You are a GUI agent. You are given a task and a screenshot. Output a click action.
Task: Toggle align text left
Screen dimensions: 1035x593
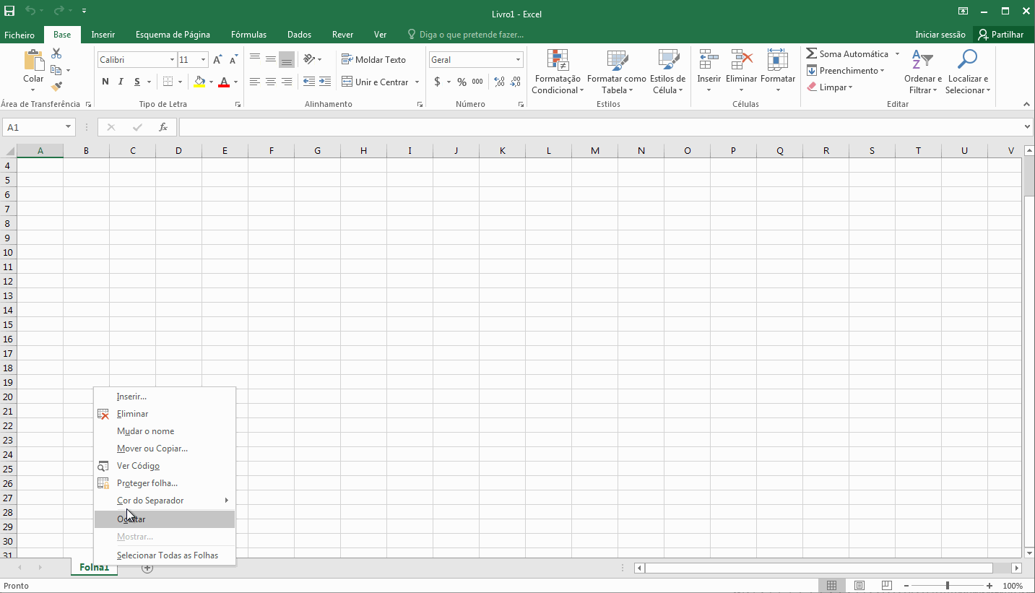[x=254, y=82]
